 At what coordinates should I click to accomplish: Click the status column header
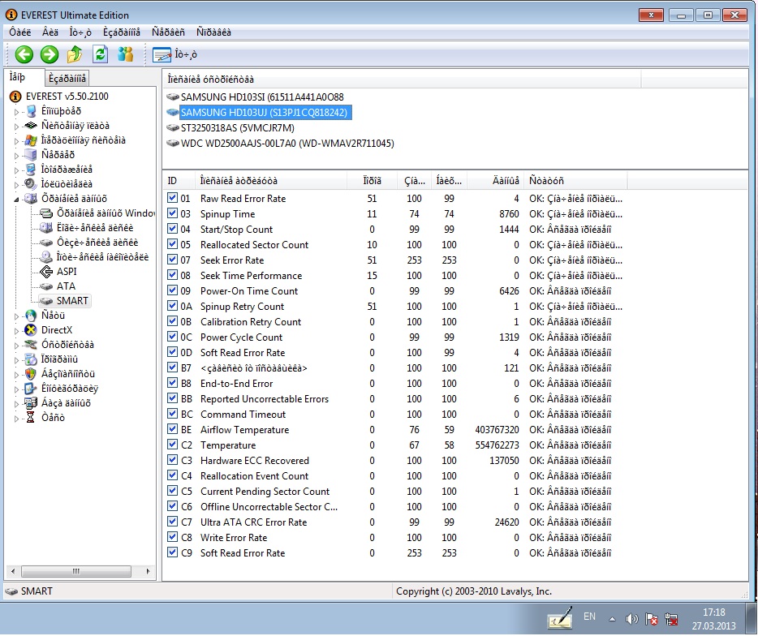click(x=575, y=181)
